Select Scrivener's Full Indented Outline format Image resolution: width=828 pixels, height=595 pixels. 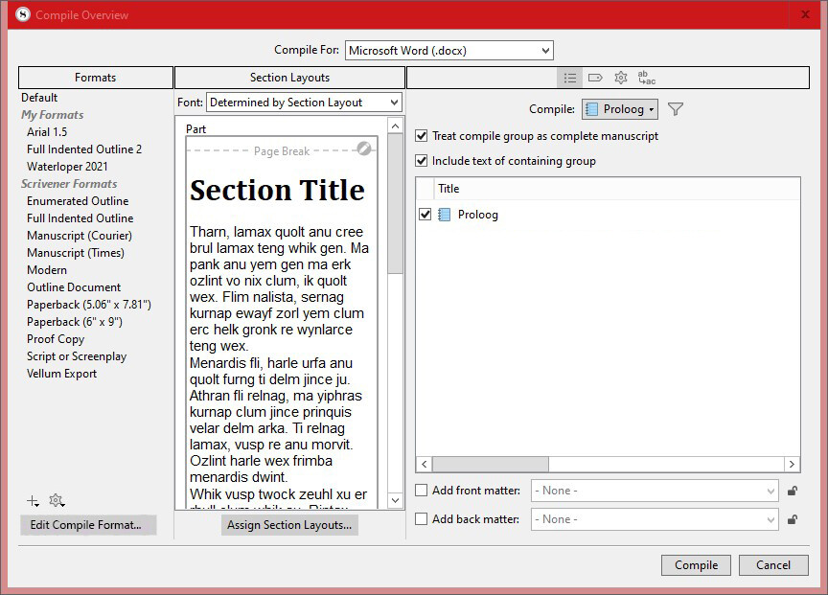[80, 218]
